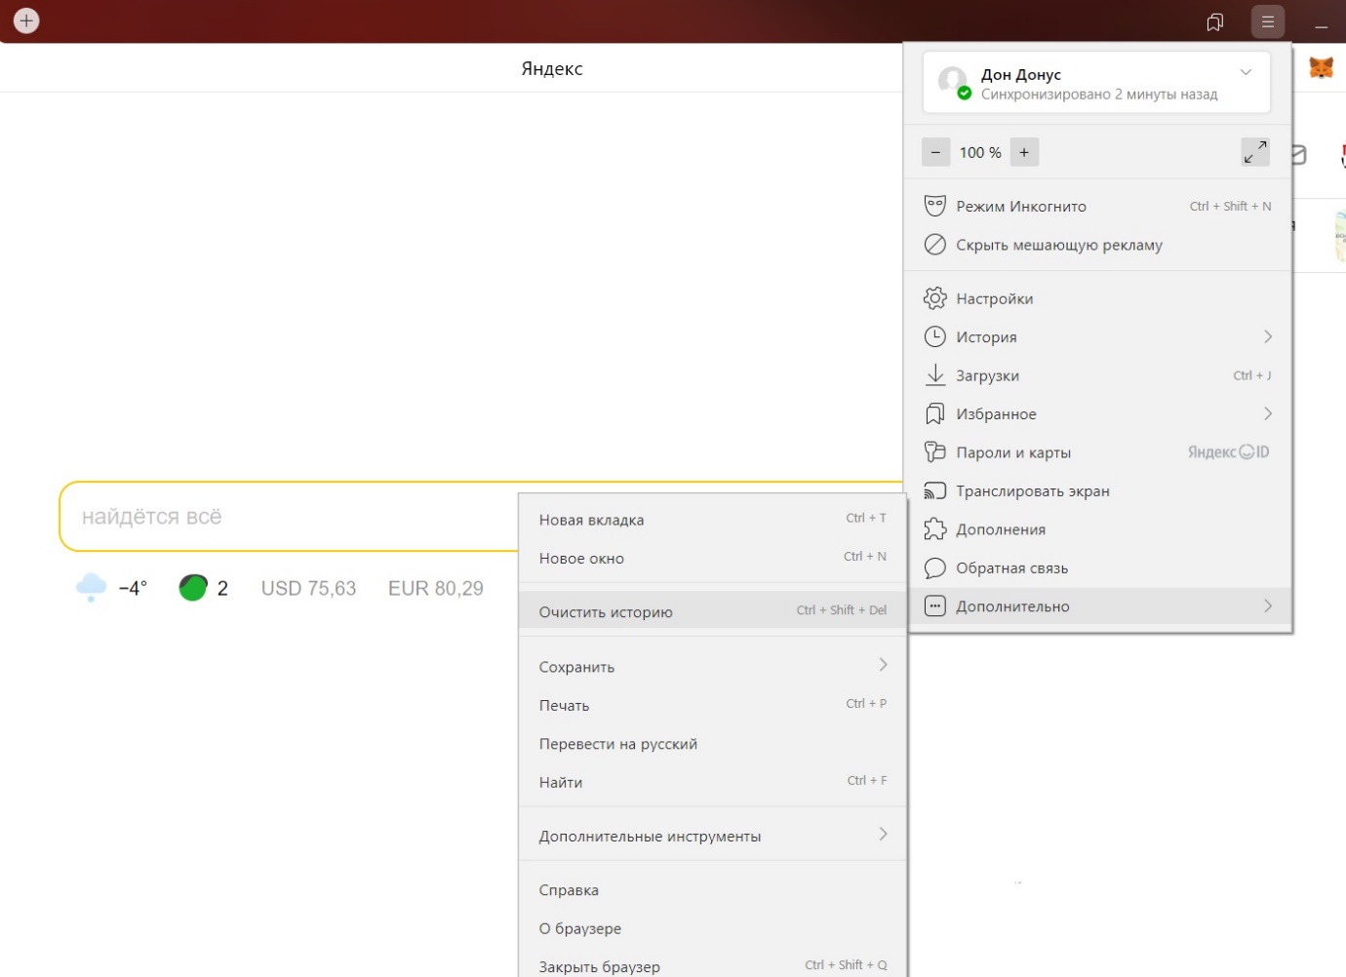Click the hamburger menu button

[x=1267, y=21]
